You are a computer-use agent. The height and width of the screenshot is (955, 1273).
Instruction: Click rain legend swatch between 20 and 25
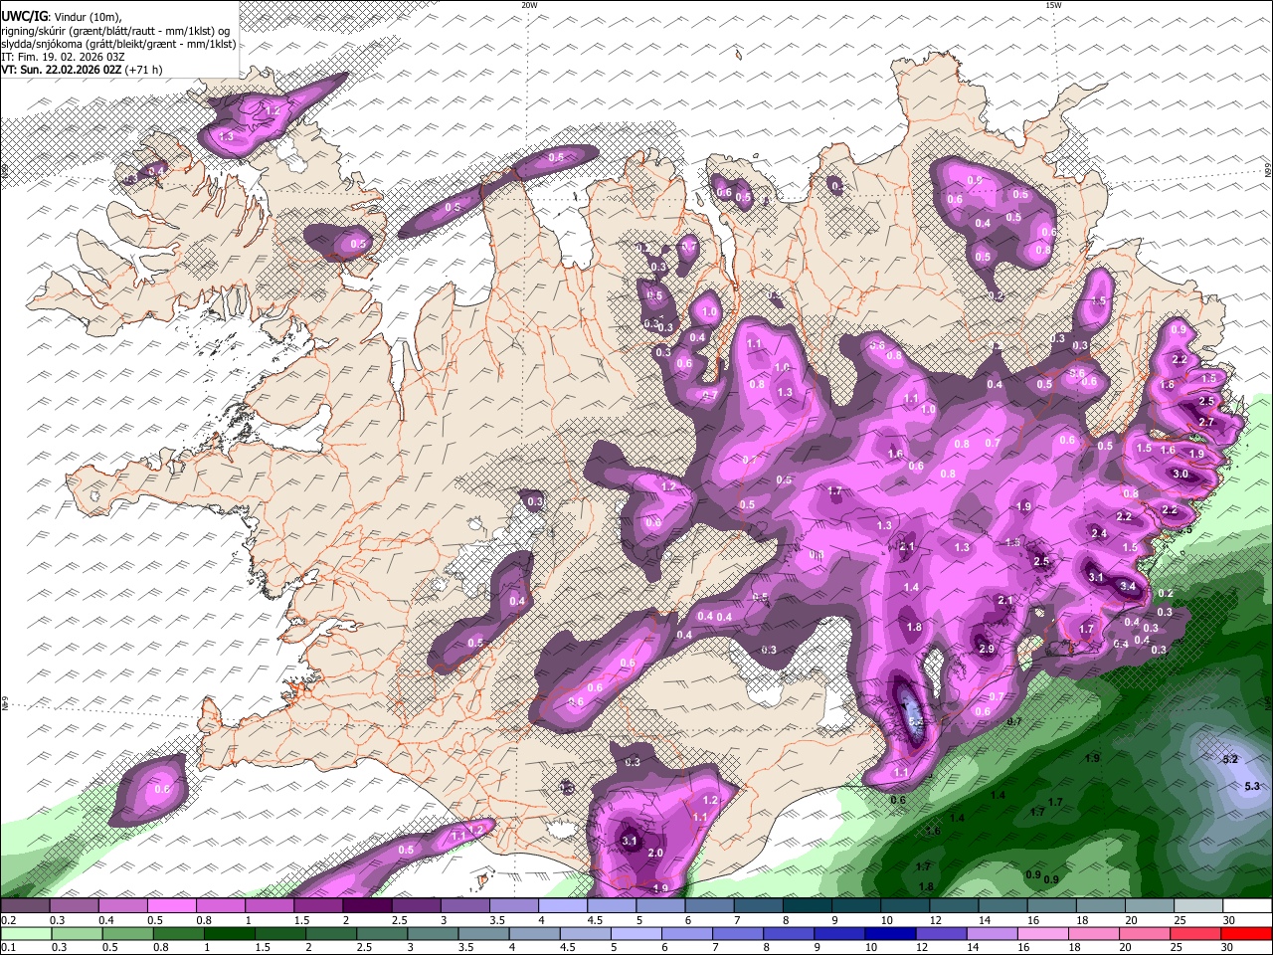(1146, 934)
